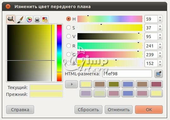170x120 pixels.
Task: Decrease the V value with down arrow
Action: [x=160, y=38]
